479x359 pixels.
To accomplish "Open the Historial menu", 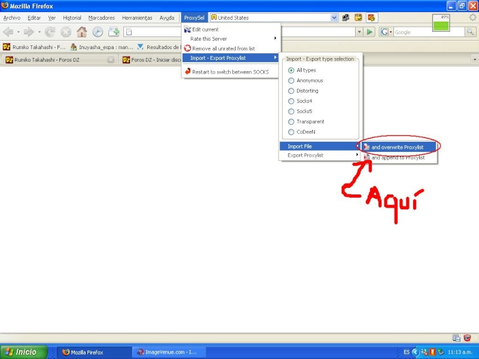I will [x=72, y=18].
